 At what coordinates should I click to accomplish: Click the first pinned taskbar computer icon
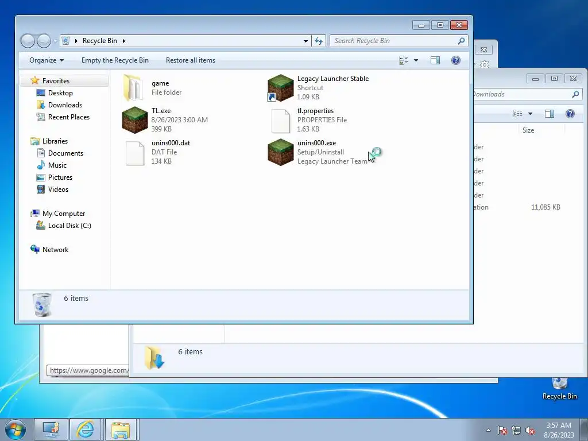pyautogui.click(x=51, y=430)
